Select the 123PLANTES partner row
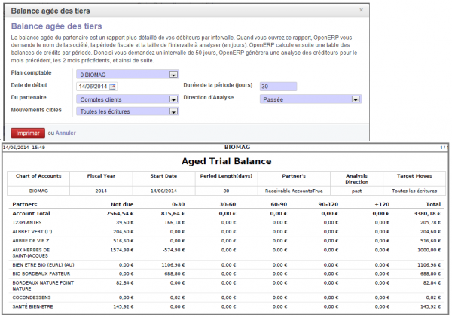Image resolution: width=452 pixels, height=317 pixels. pos(226,222)
